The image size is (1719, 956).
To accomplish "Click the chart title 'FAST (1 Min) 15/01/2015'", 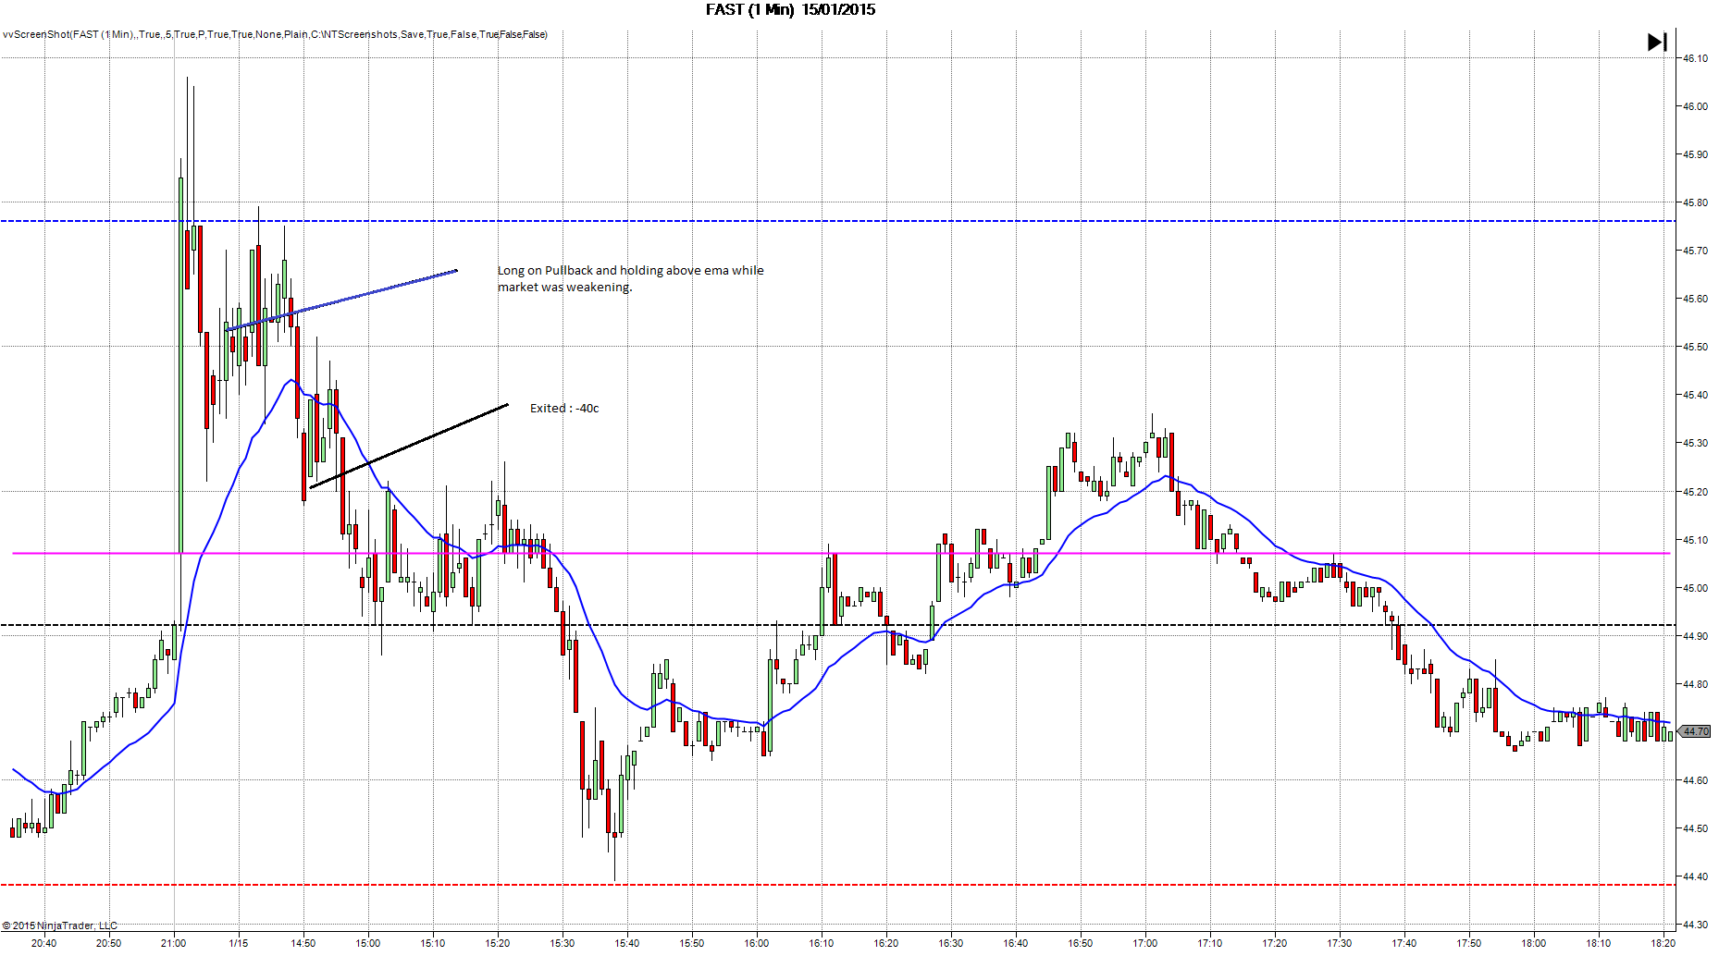I will [790, 9].
